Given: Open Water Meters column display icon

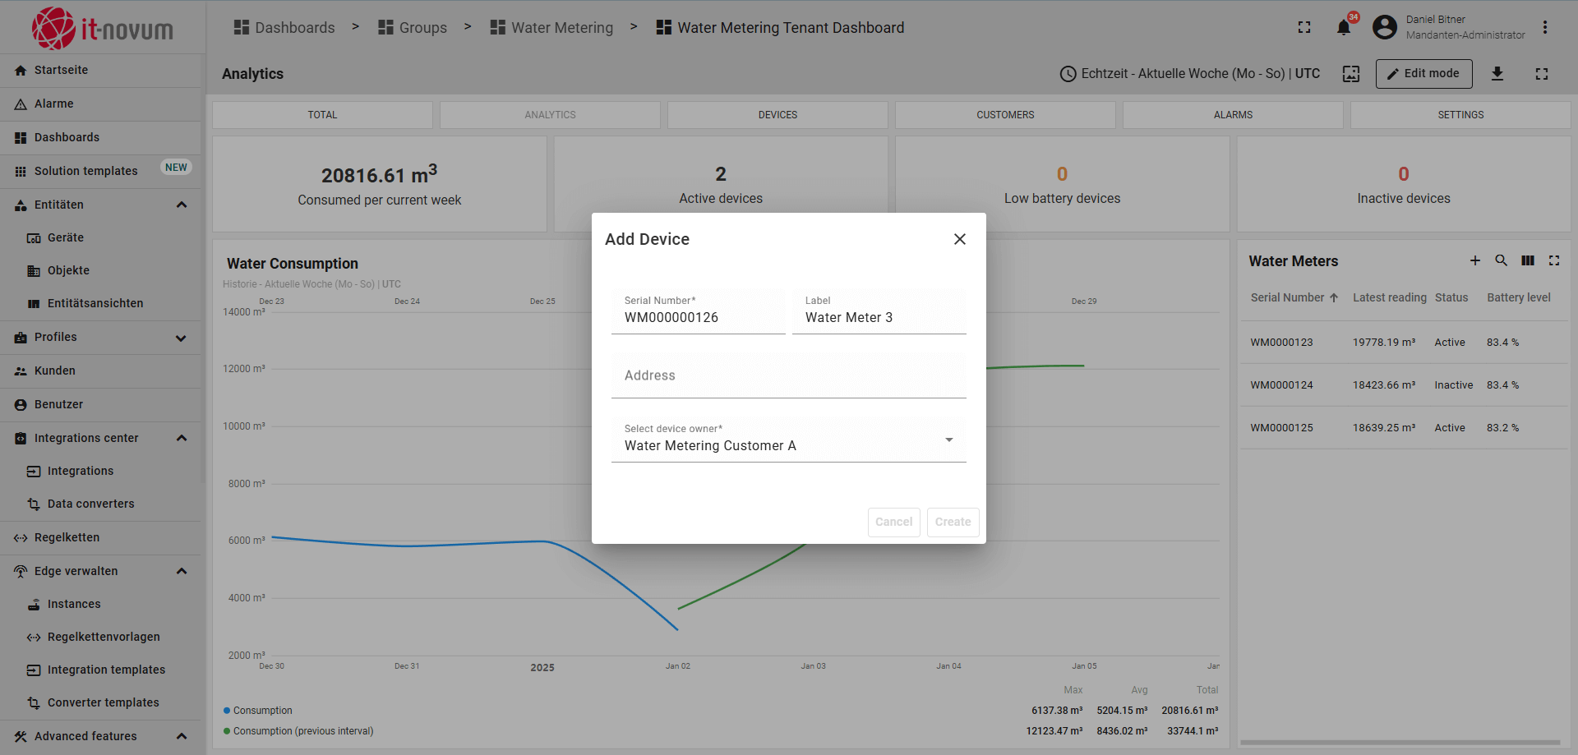Looking at the screenshot, I should click(1528, 260).
